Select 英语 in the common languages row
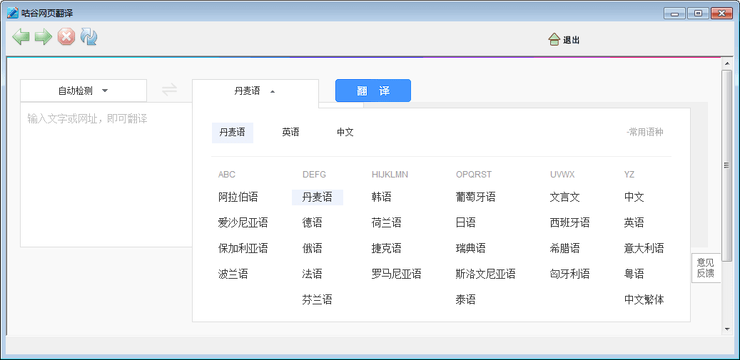Screen dimensions: 740x360 coord(290,133)
